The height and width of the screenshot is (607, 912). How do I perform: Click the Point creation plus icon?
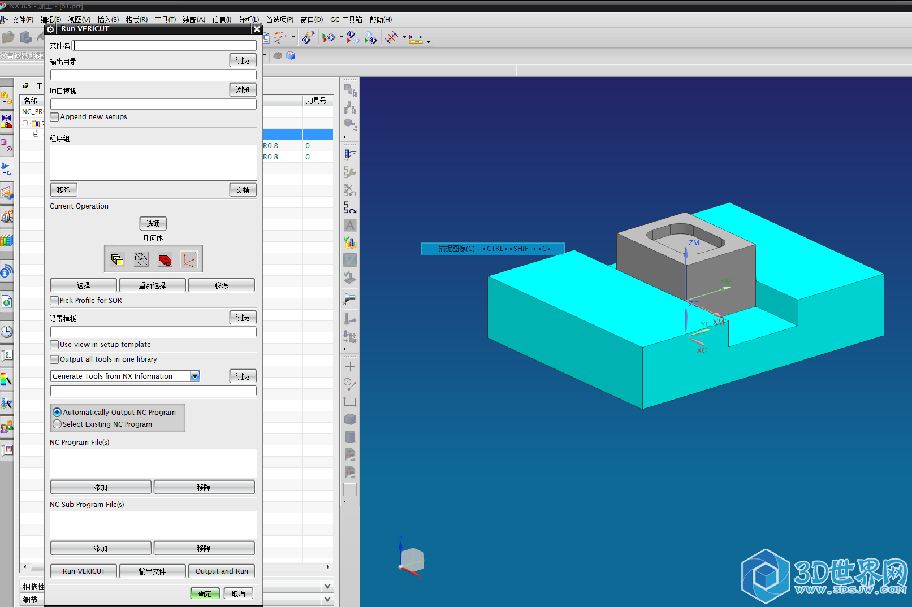(350, 366)
